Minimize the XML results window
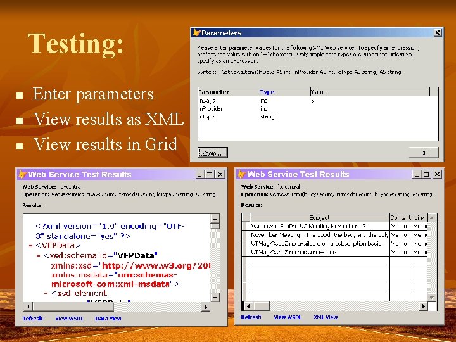 [199, 174]
